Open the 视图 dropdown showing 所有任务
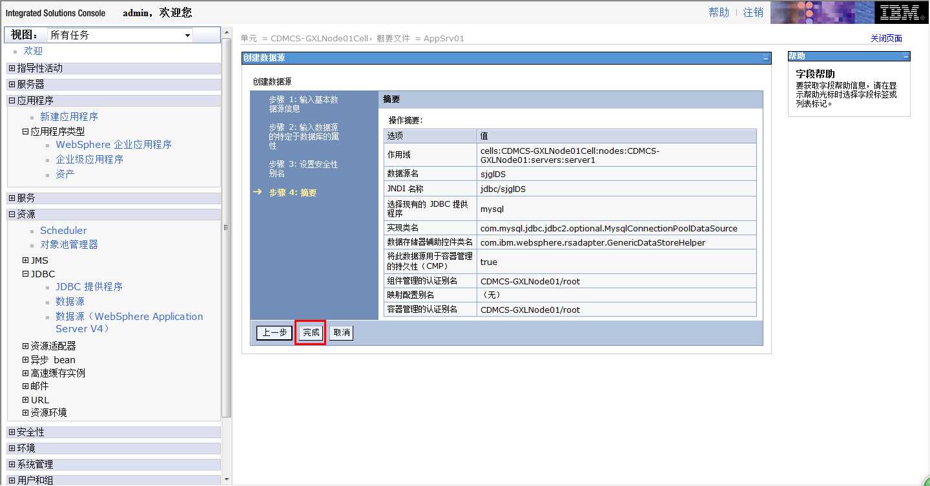Screen dimensions: 930x486 point(120,35)
